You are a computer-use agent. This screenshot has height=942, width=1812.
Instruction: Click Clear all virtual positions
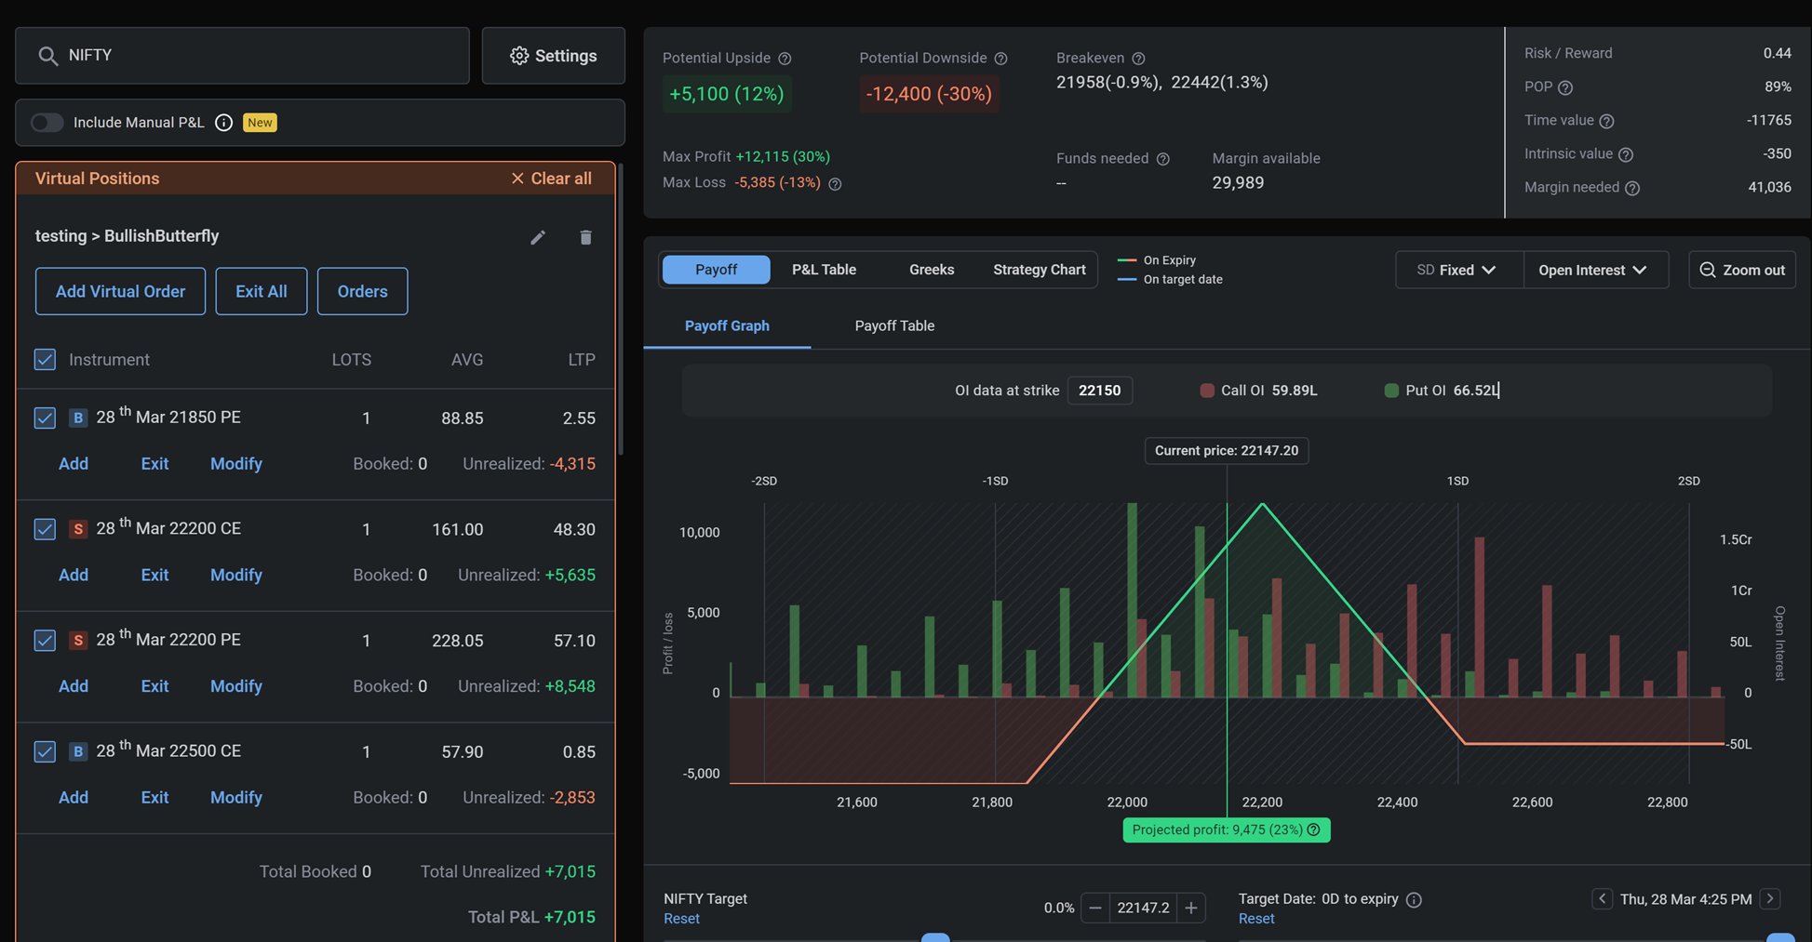[551, 179]
